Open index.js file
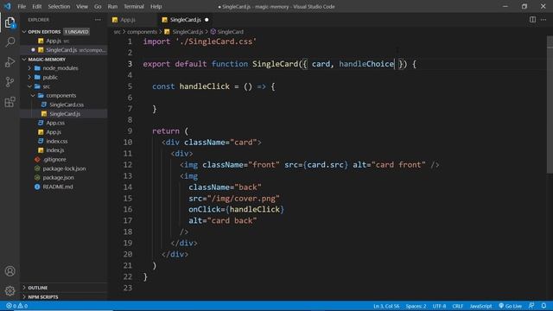 55,150
